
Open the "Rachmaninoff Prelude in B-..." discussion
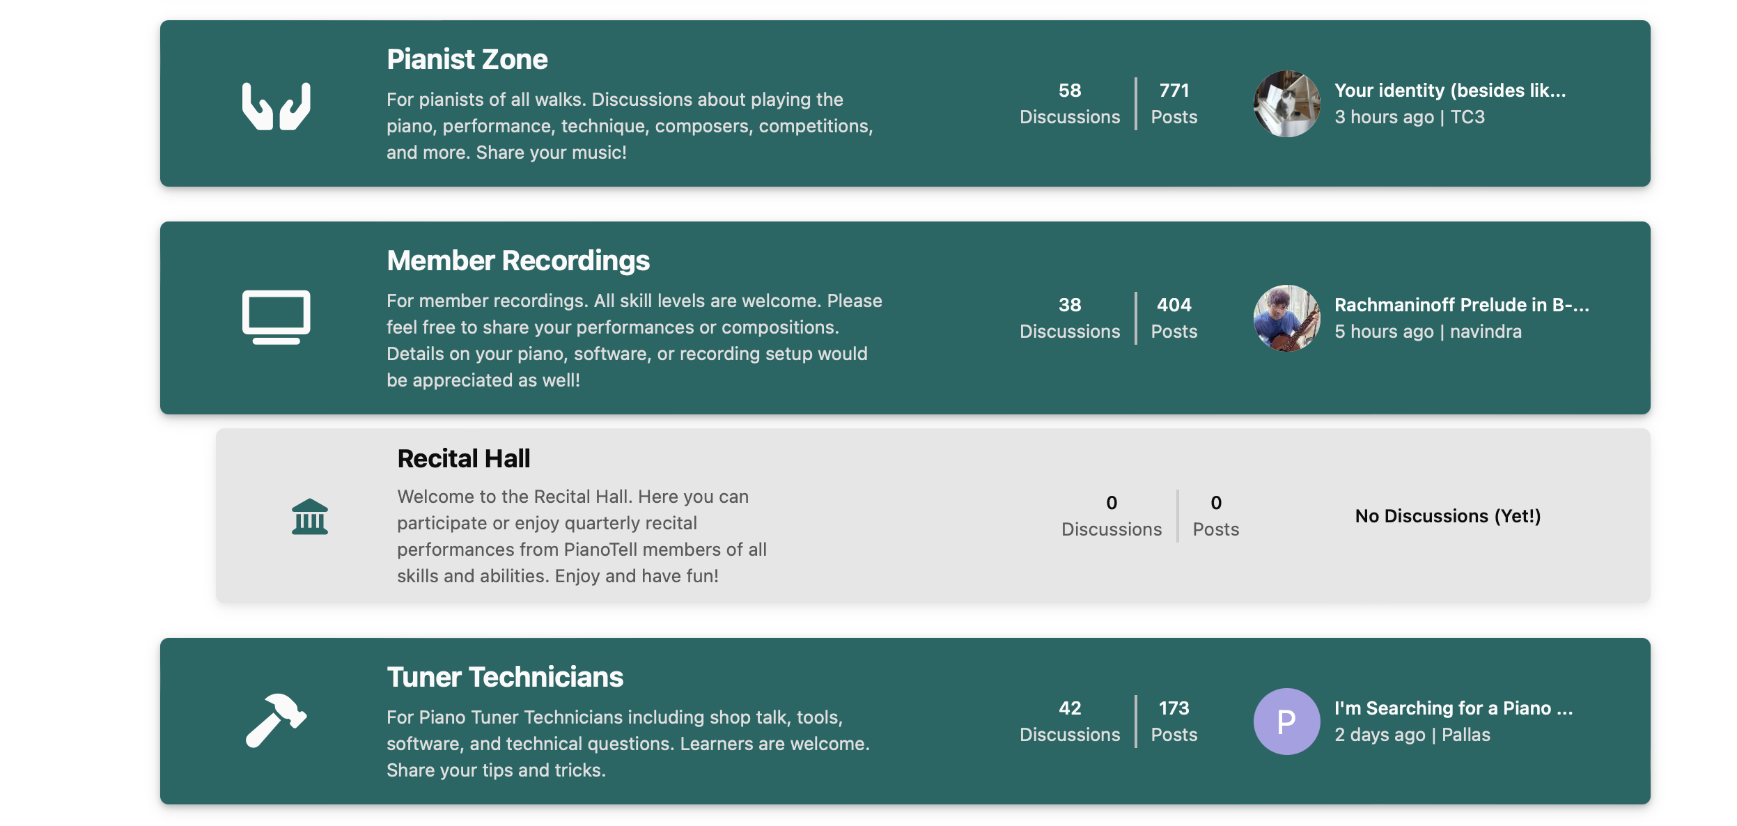point(1461,305)
